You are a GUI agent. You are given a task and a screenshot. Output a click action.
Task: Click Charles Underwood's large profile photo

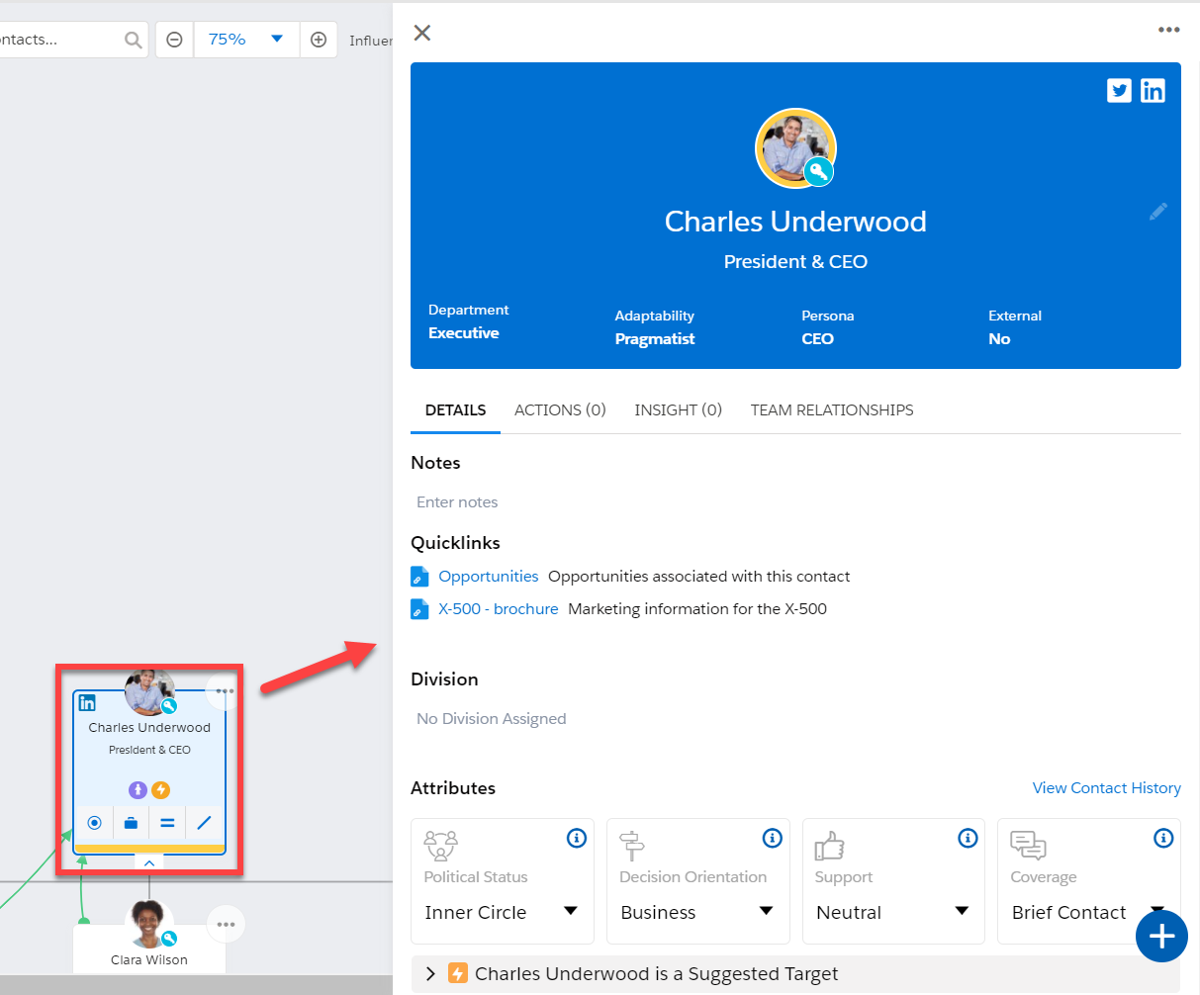795,148
